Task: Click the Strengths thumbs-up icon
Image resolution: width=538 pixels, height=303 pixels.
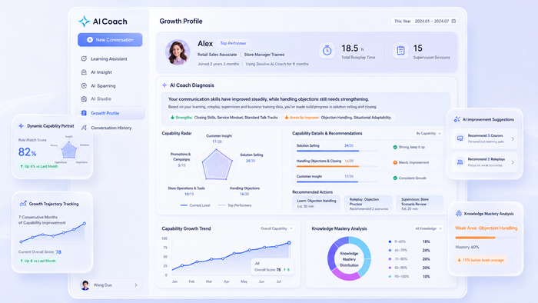Action: tap(172, 118)
